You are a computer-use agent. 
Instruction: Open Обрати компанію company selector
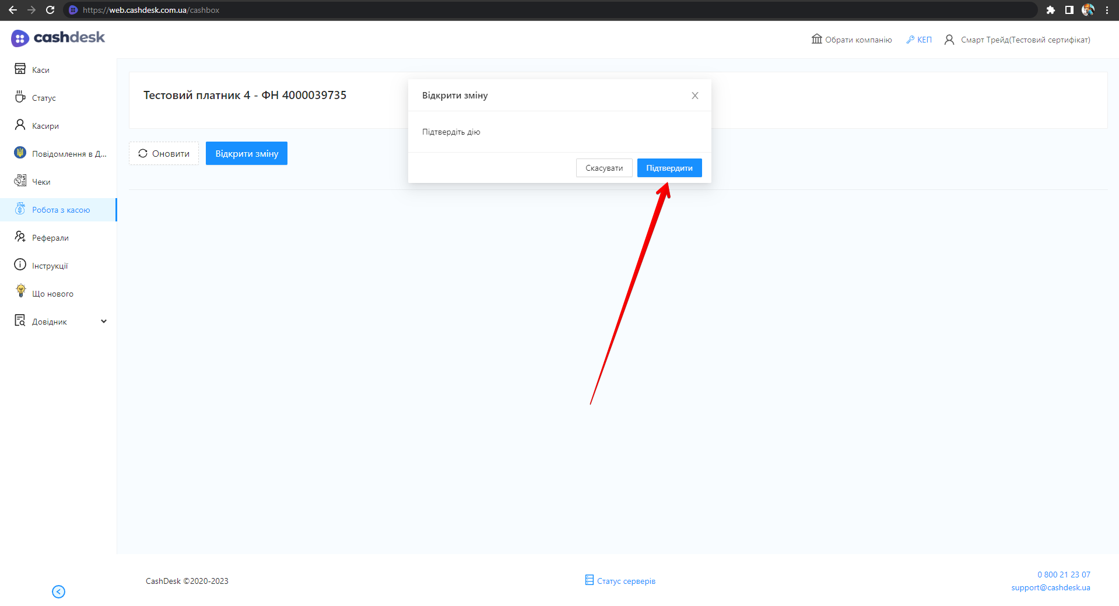coord(851,40)
